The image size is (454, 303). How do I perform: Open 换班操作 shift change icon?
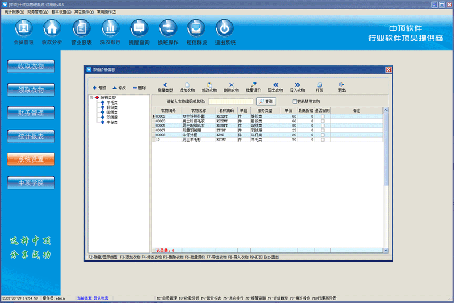point(168,28)
